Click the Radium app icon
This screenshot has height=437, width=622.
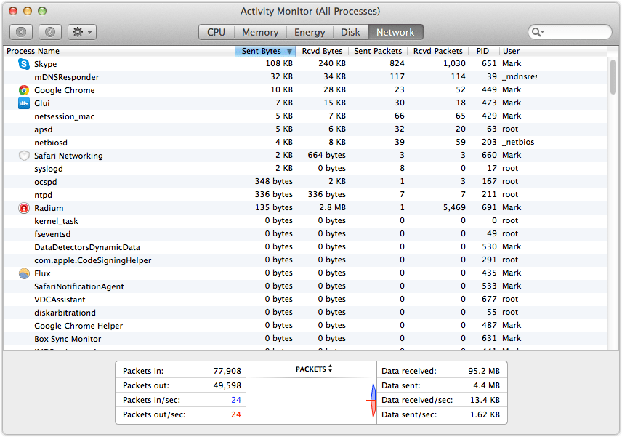pyautogui.click(x=24, y=208)
